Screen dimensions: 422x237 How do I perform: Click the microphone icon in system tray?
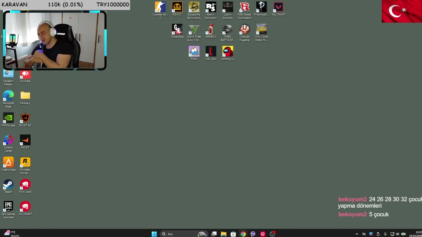coord(385,234)
